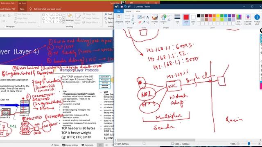
Task: Click Quick Styles in PowerPoint Drawing group
Action: (x=78, y=18)
